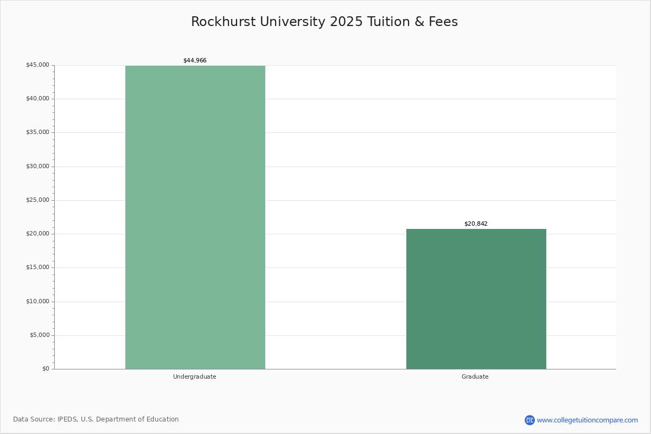Viewport: 651px width, 434px height.
Task: Click the chart title Rockhurst University 2025
Action: coord(324,22)
